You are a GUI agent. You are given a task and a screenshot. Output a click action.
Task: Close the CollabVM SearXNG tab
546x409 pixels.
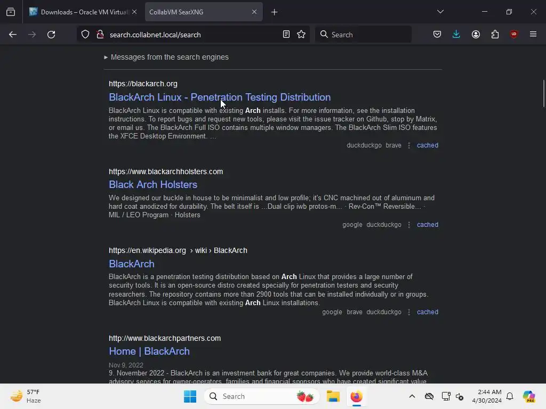pos(254,12)
